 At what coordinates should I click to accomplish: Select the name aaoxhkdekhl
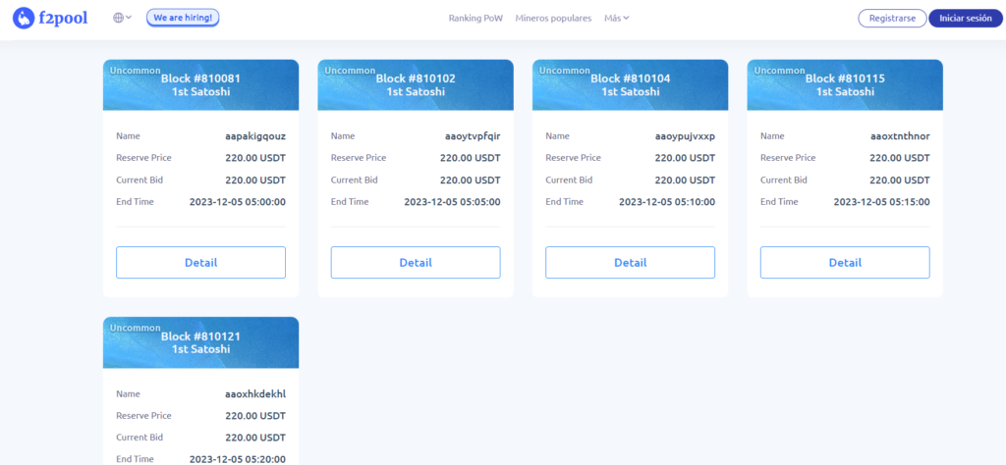255,394
